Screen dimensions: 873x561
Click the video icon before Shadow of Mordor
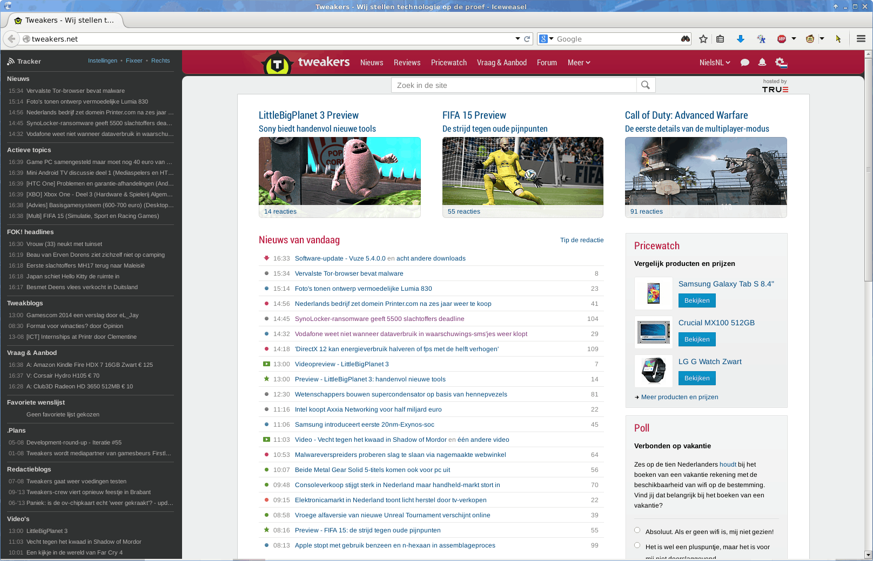[x=266, y=440]
